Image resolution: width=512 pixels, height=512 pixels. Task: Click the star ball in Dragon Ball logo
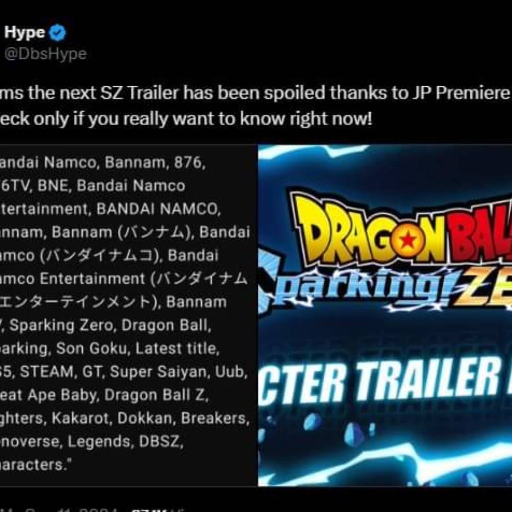click(406, 240)
